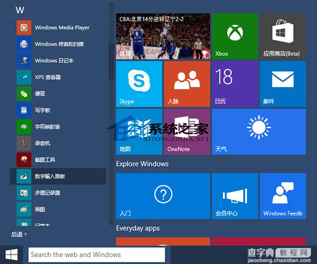Launch 步骤记录器 steps recorder icon
This screenshot has height=264, width=317.
point(24,193)
